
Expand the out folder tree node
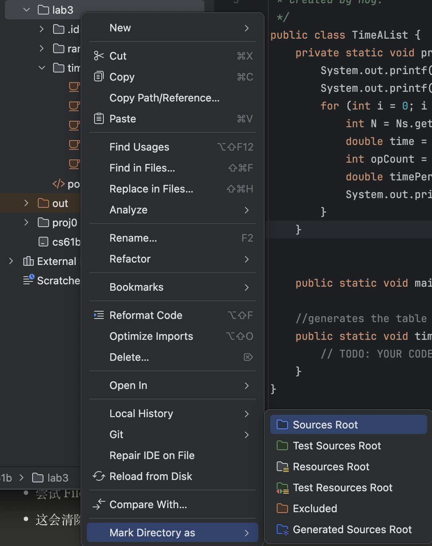(x=27, y=203)
